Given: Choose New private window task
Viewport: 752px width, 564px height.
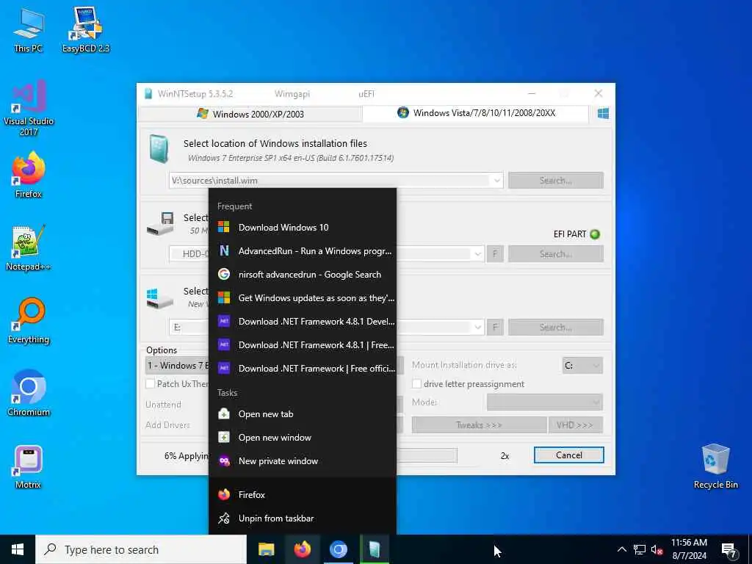Looking at the screenshot, I should coord(303,461).
